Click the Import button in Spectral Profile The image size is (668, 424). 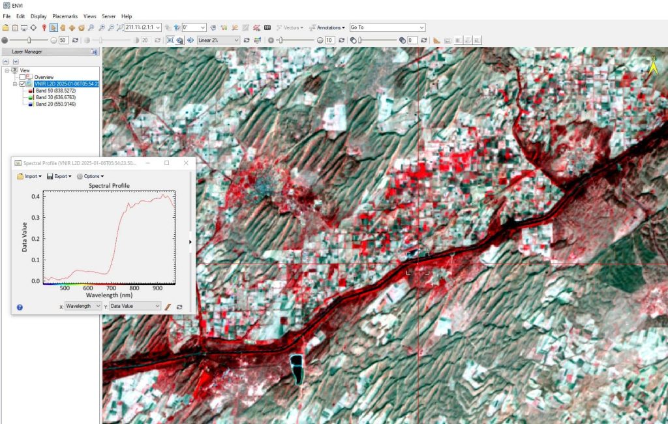pyautogui.click(x=29, y=176)
